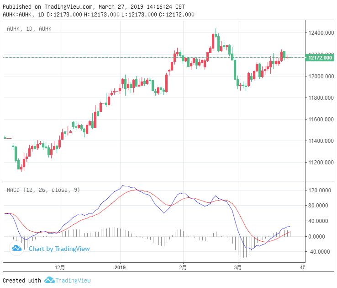Select the 2月 marker on time axis
This screenshot has width=337, height=288.
click(x=183, y=267)
